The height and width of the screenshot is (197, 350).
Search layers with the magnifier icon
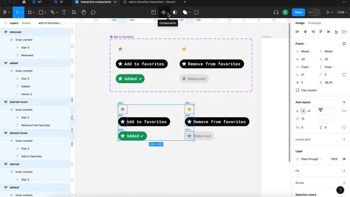point(5,23)
